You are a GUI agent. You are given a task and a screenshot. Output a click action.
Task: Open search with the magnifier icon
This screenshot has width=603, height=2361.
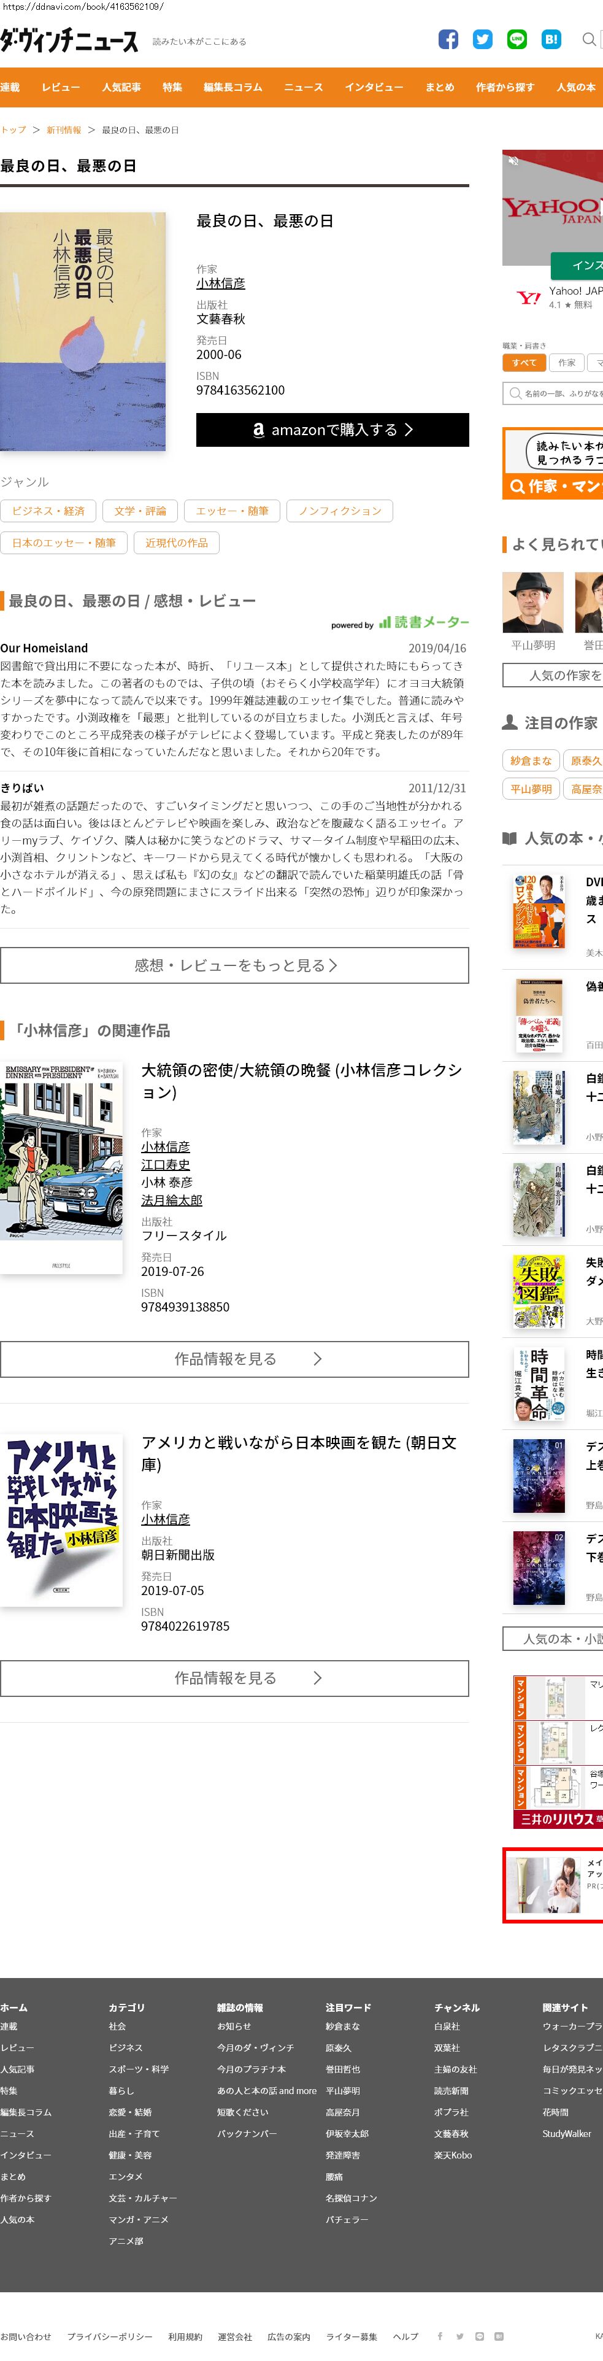click(588, 39)
